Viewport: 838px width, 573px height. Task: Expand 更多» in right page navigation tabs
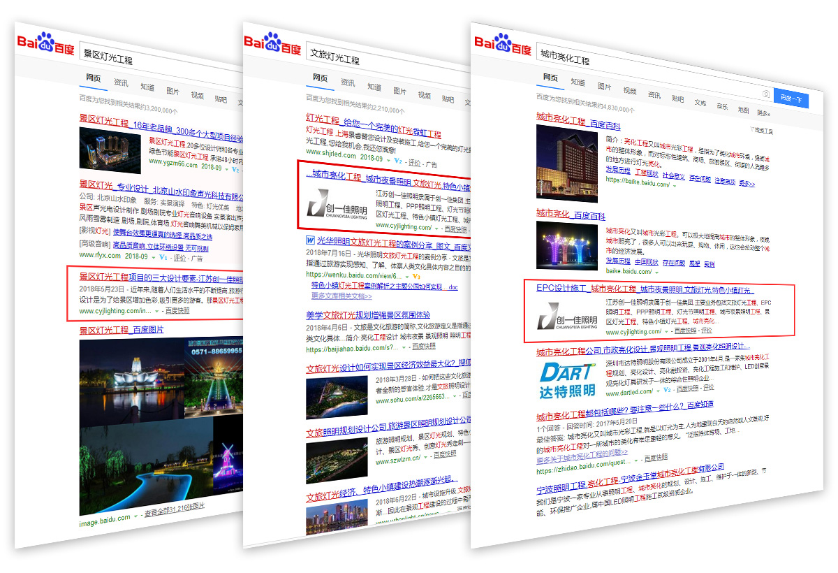763,113
